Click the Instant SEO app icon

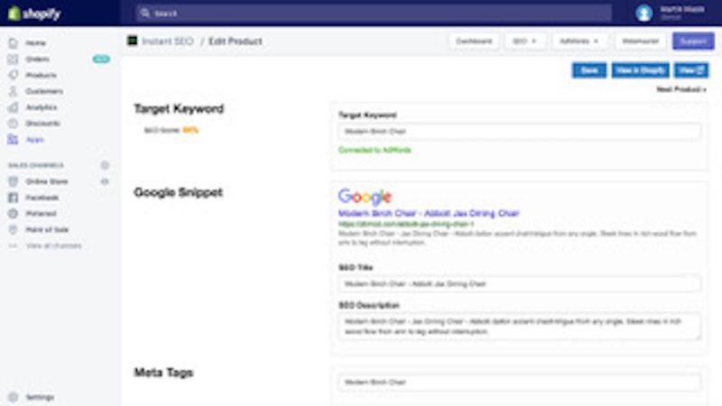(132, 41)
